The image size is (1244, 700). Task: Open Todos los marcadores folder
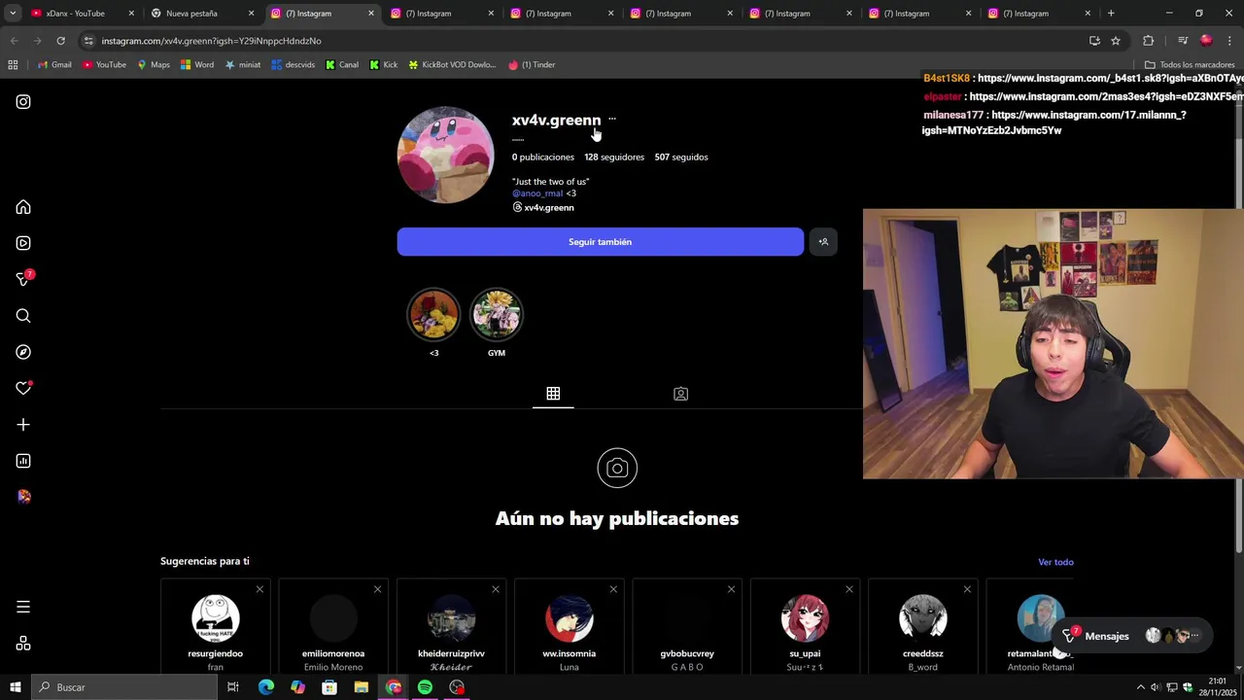[x=1190, y=65]
